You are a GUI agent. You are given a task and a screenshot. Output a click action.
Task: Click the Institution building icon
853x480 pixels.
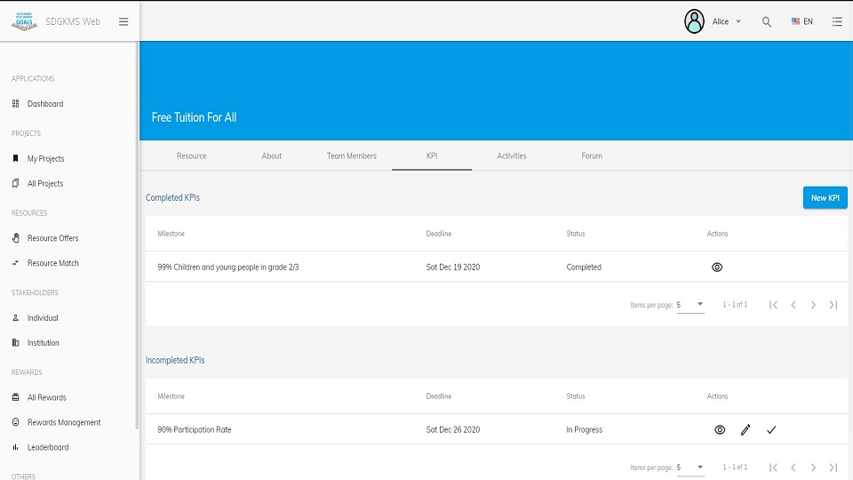[x=16, y=343]
